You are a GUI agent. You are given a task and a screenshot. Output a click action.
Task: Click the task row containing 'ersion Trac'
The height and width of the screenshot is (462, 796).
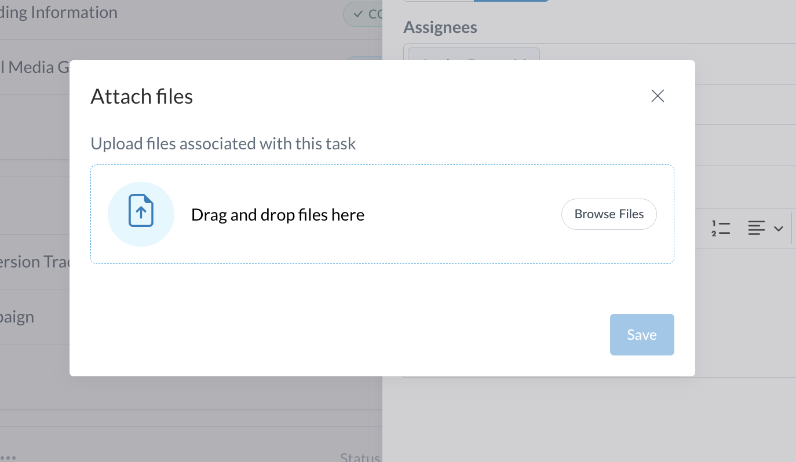tap(35, 262)
